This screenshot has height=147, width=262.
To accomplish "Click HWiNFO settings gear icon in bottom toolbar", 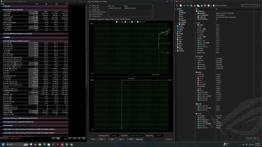I will coord(79,138).
